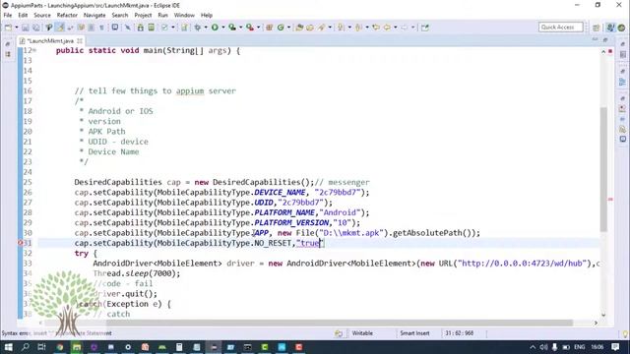Click the "Writable" status bar entry
The image size is (630, 354).
tap(362, 333)
